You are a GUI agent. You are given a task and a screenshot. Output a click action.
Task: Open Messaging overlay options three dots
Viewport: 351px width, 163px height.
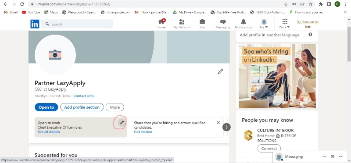tap(324, 156)
